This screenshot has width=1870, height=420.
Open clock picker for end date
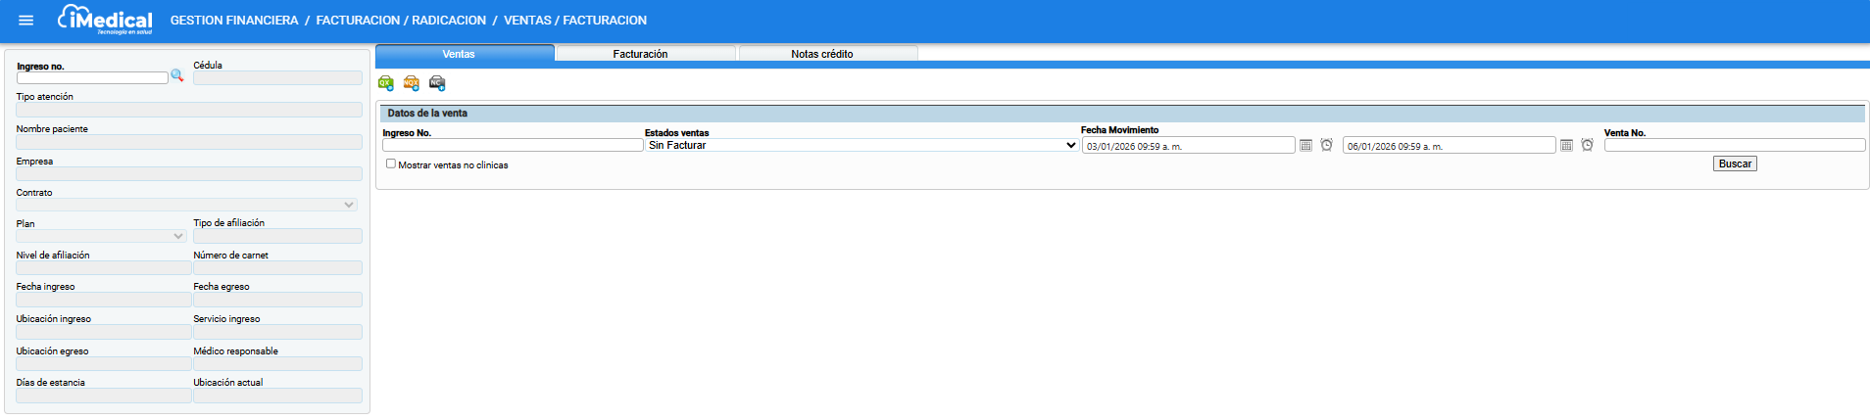1587,145
